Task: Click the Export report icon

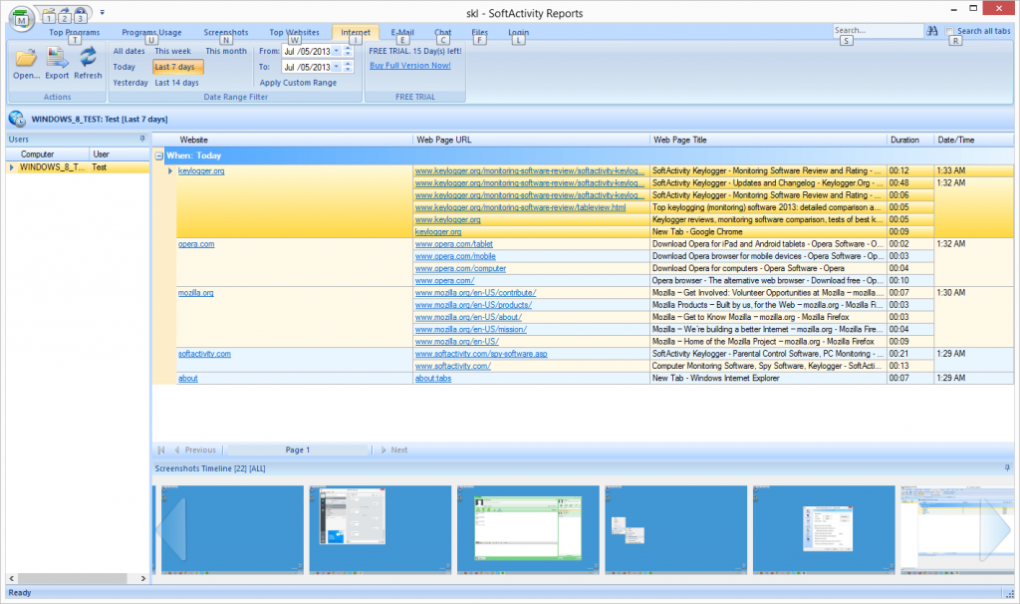Action: (x=57, y=58)
